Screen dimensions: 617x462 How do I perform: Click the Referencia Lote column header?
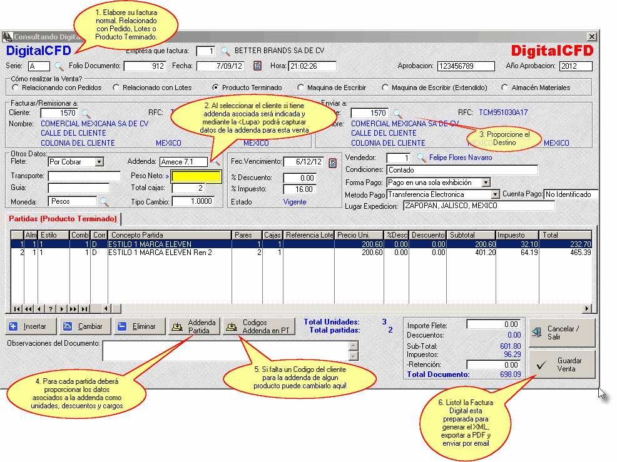[x=308, y=235]
